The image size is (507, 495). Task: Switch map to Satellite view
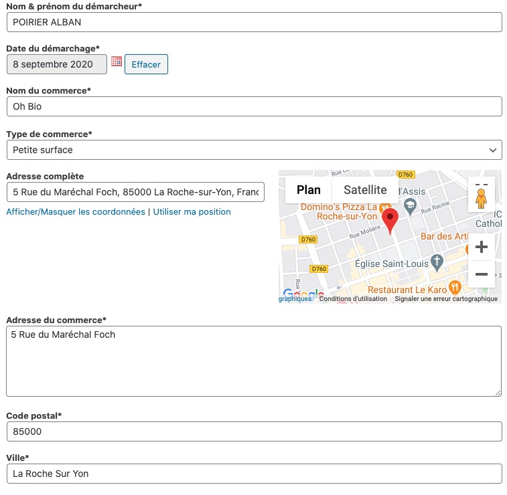pos(365,190)
